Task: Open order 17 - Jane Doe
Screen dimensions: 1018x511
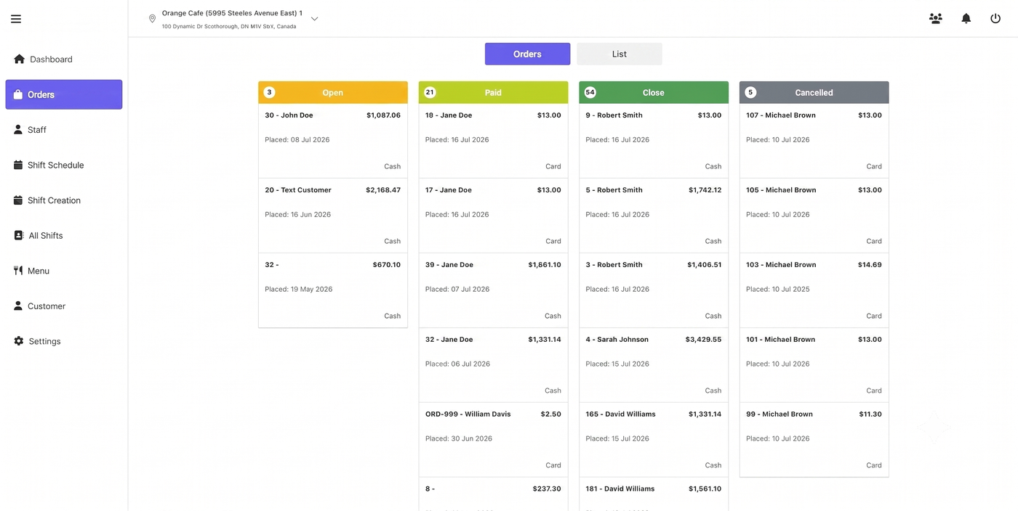Action: coord(493,216)
